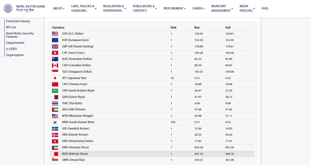The height and width of the screenshot is (165, 310).
Task: Click the Currency column header
Action: (x=58, y=27)
